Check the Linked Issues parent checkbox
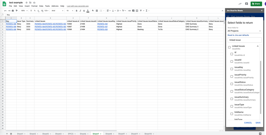266x135 pixels. point(229,47)
